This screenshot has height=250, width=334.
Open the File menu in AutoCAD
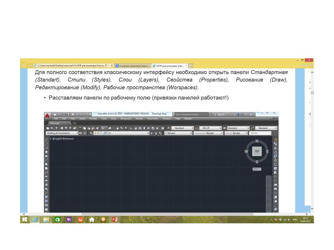(x=56, y=119)
